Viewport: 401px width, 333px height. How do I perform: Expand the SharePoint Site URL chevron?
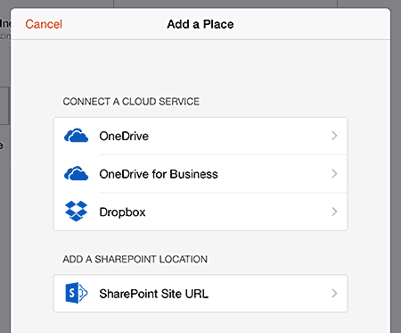[334, 294]
